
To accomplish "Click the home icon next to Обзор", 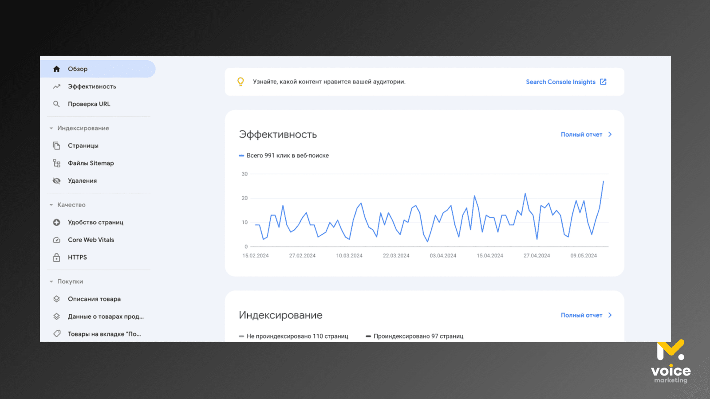I will pos(56,69).
